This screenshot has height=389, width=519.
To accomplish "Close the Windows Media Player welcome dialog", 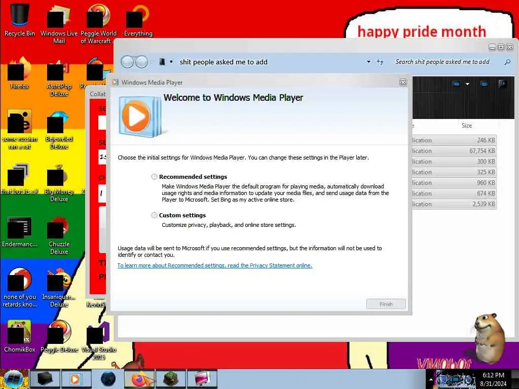I will pos(403,83).
